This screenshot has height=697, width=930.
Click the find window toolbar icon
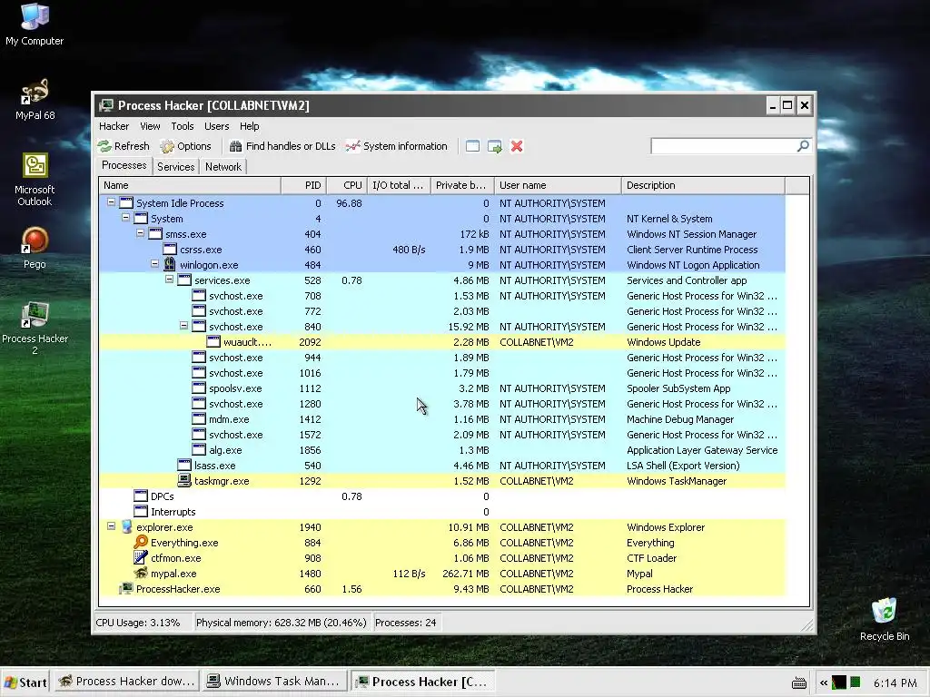472,146
